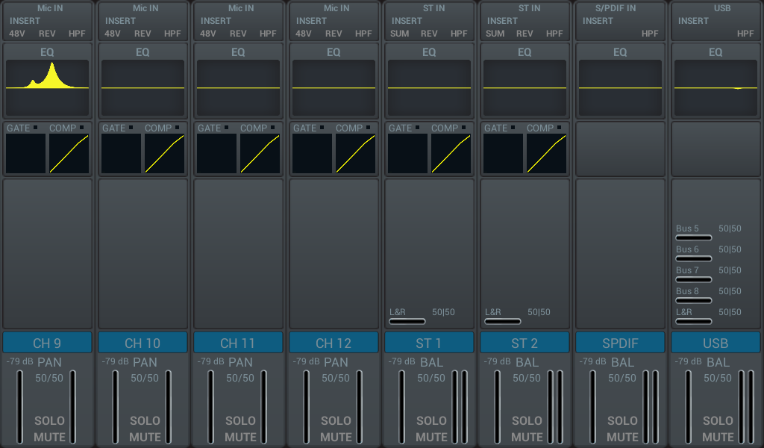
Task: Open the CH 10 EQ graph
Action: (143, 88)
